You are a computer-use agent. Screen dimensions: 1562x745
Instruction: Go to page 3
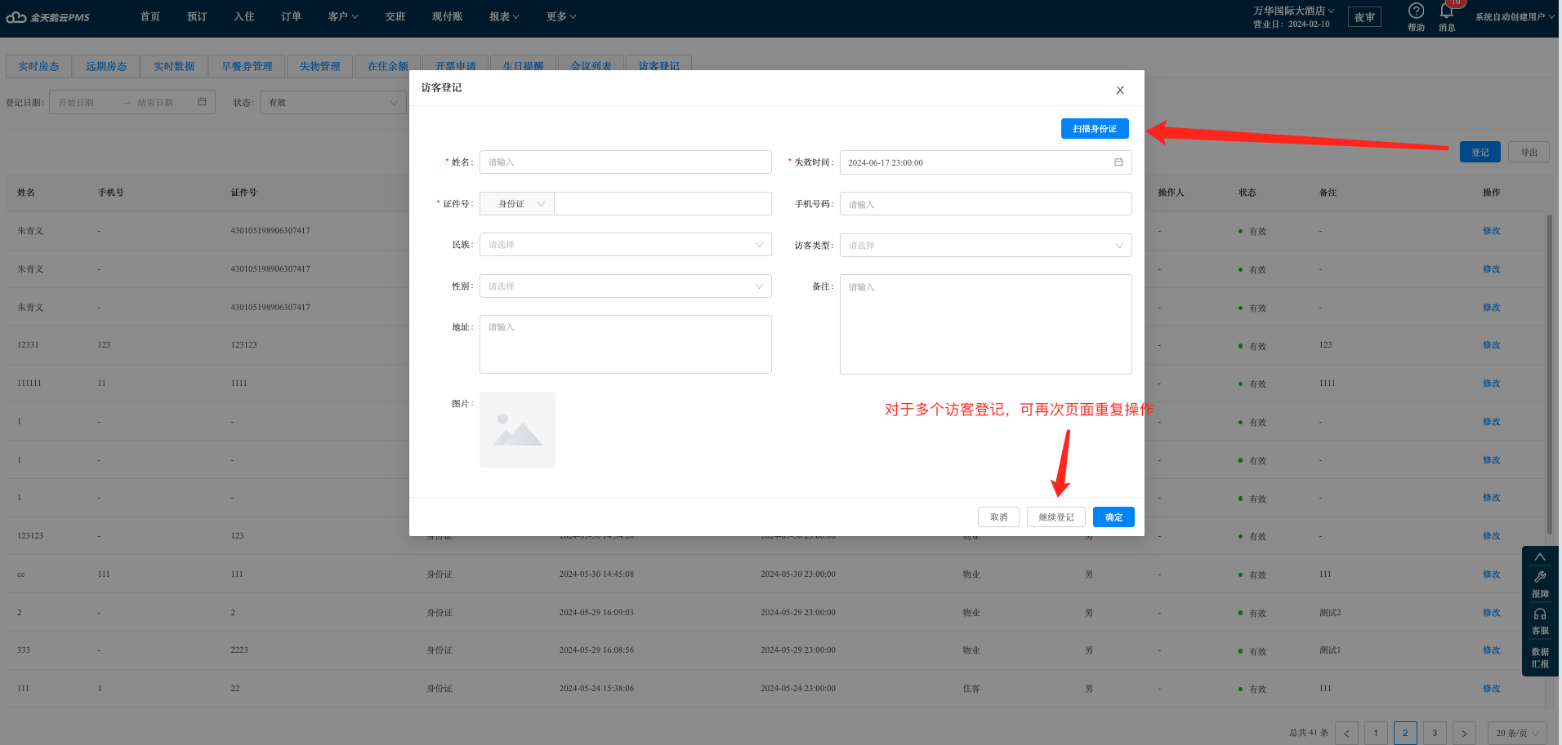tap(1435, 733)
